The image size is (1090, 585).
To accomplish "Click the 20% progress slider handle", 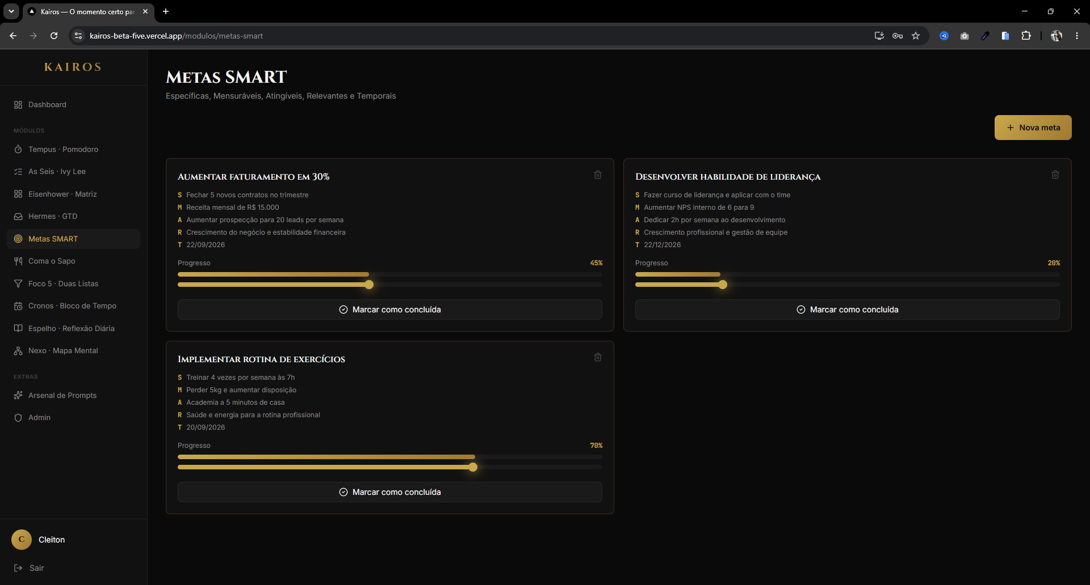I will pos(722,285).
